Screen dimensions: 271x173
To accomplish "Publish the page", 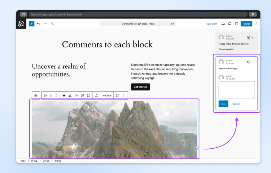I will [246, 24].
